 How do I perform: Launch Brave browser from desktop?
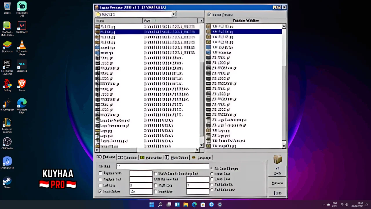[x=22, y=86]
